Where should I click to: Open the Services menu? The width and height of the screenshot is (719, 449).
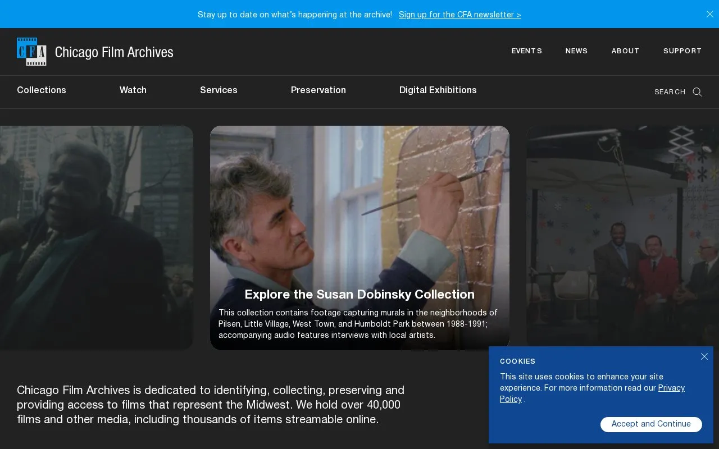click(x=219, y=90)
